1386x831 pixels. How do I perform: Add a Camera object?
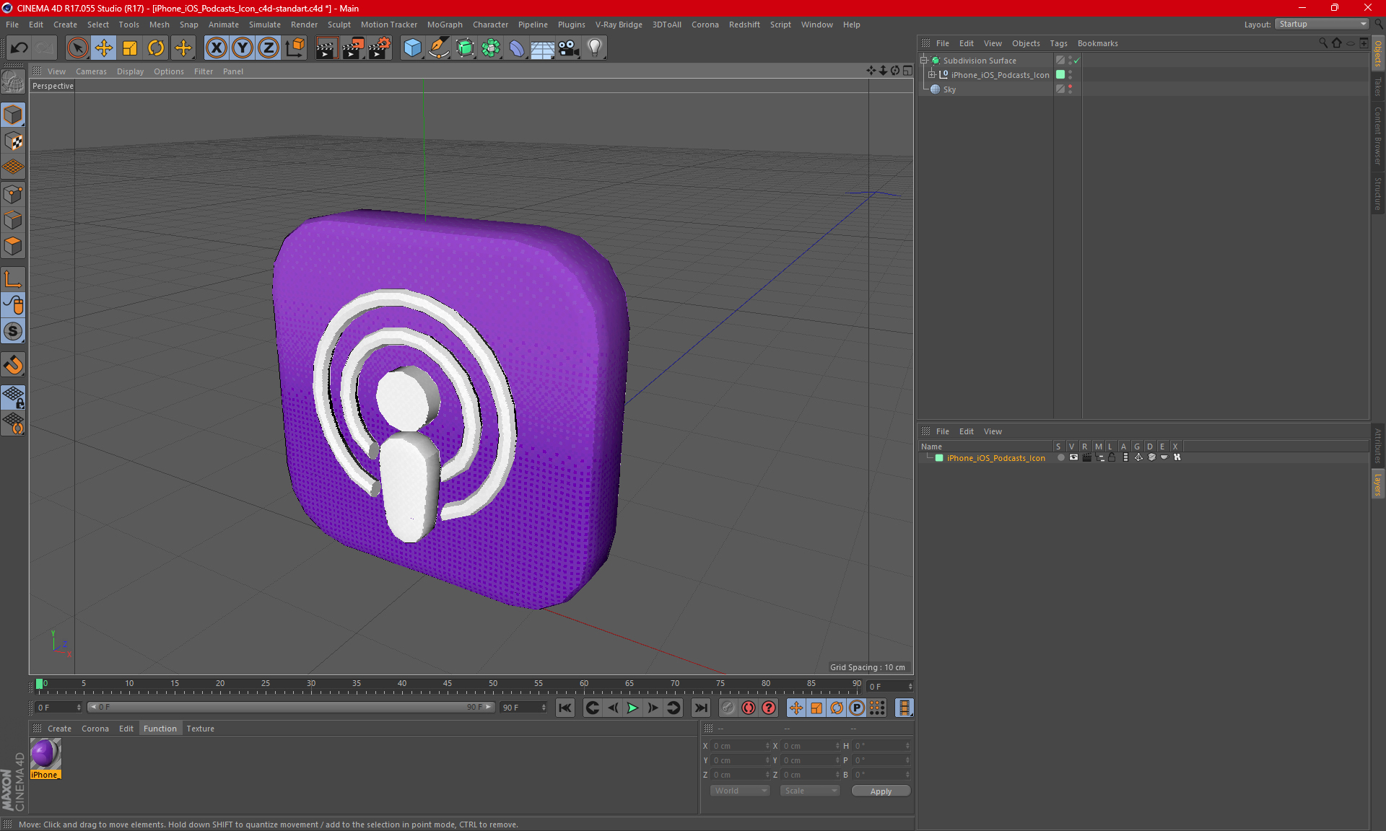(x=569, y=48)
